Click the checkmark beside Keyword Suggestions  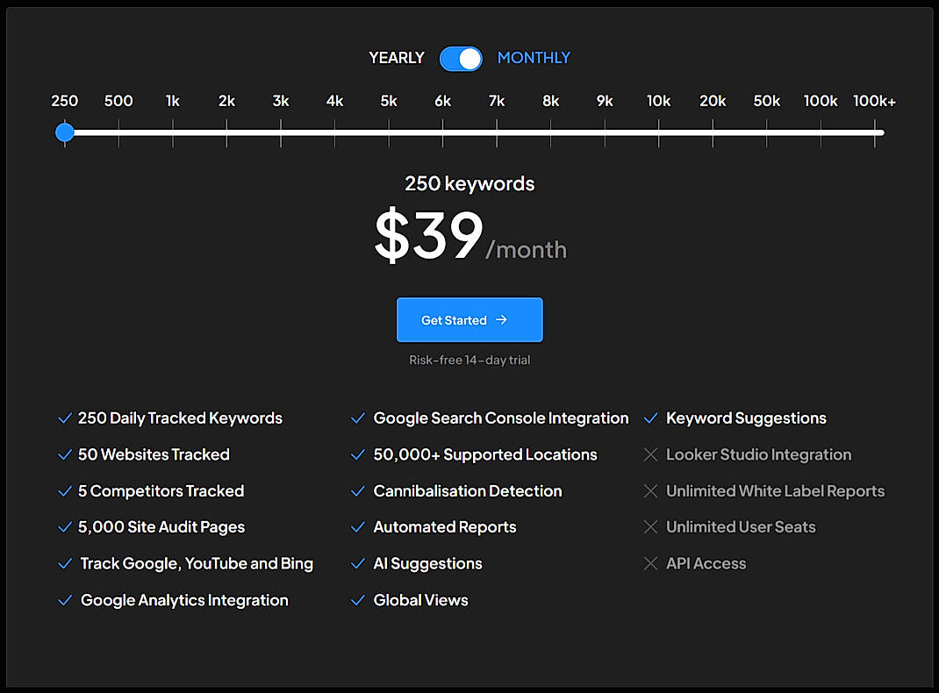(650, 418)
